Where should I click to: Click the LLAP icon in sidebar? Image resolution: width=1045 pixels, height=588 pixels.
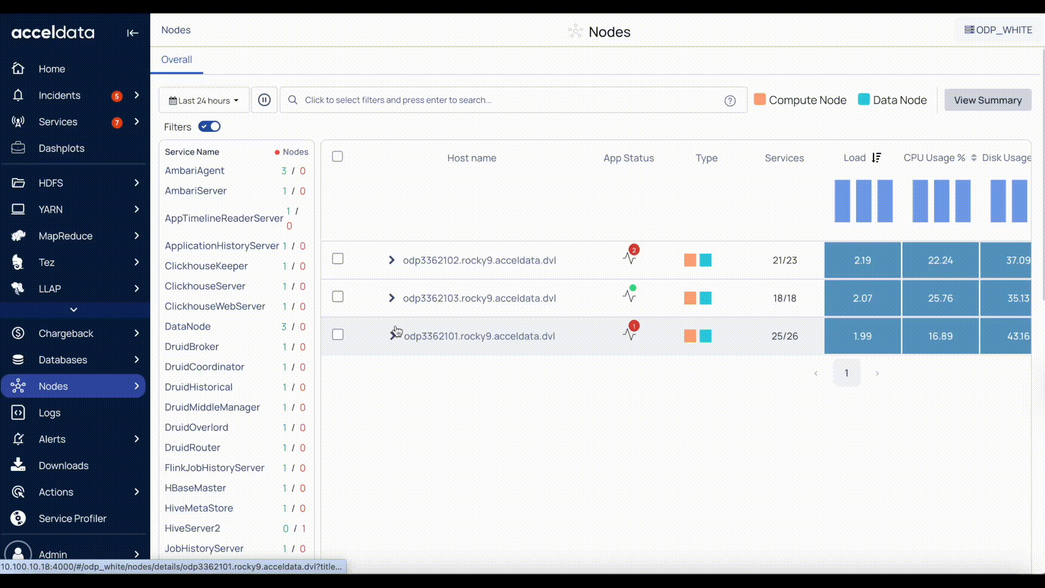[x=18, y=289]
